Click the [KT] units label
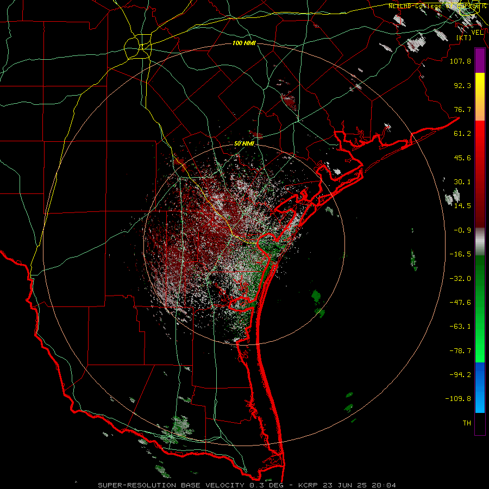This screenshot has width=489, height=489. (x=464, y=37)
